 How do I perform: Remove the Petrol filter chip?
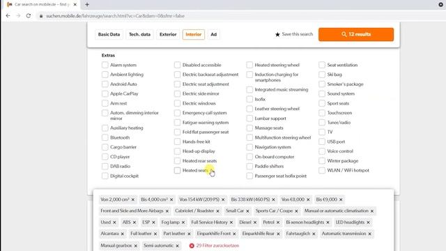pyautogui.click(x=278, y=222)
